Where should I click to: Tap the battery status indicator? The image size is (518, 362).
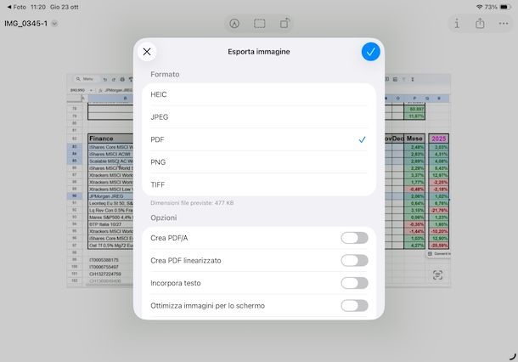[x=504, y=7]
